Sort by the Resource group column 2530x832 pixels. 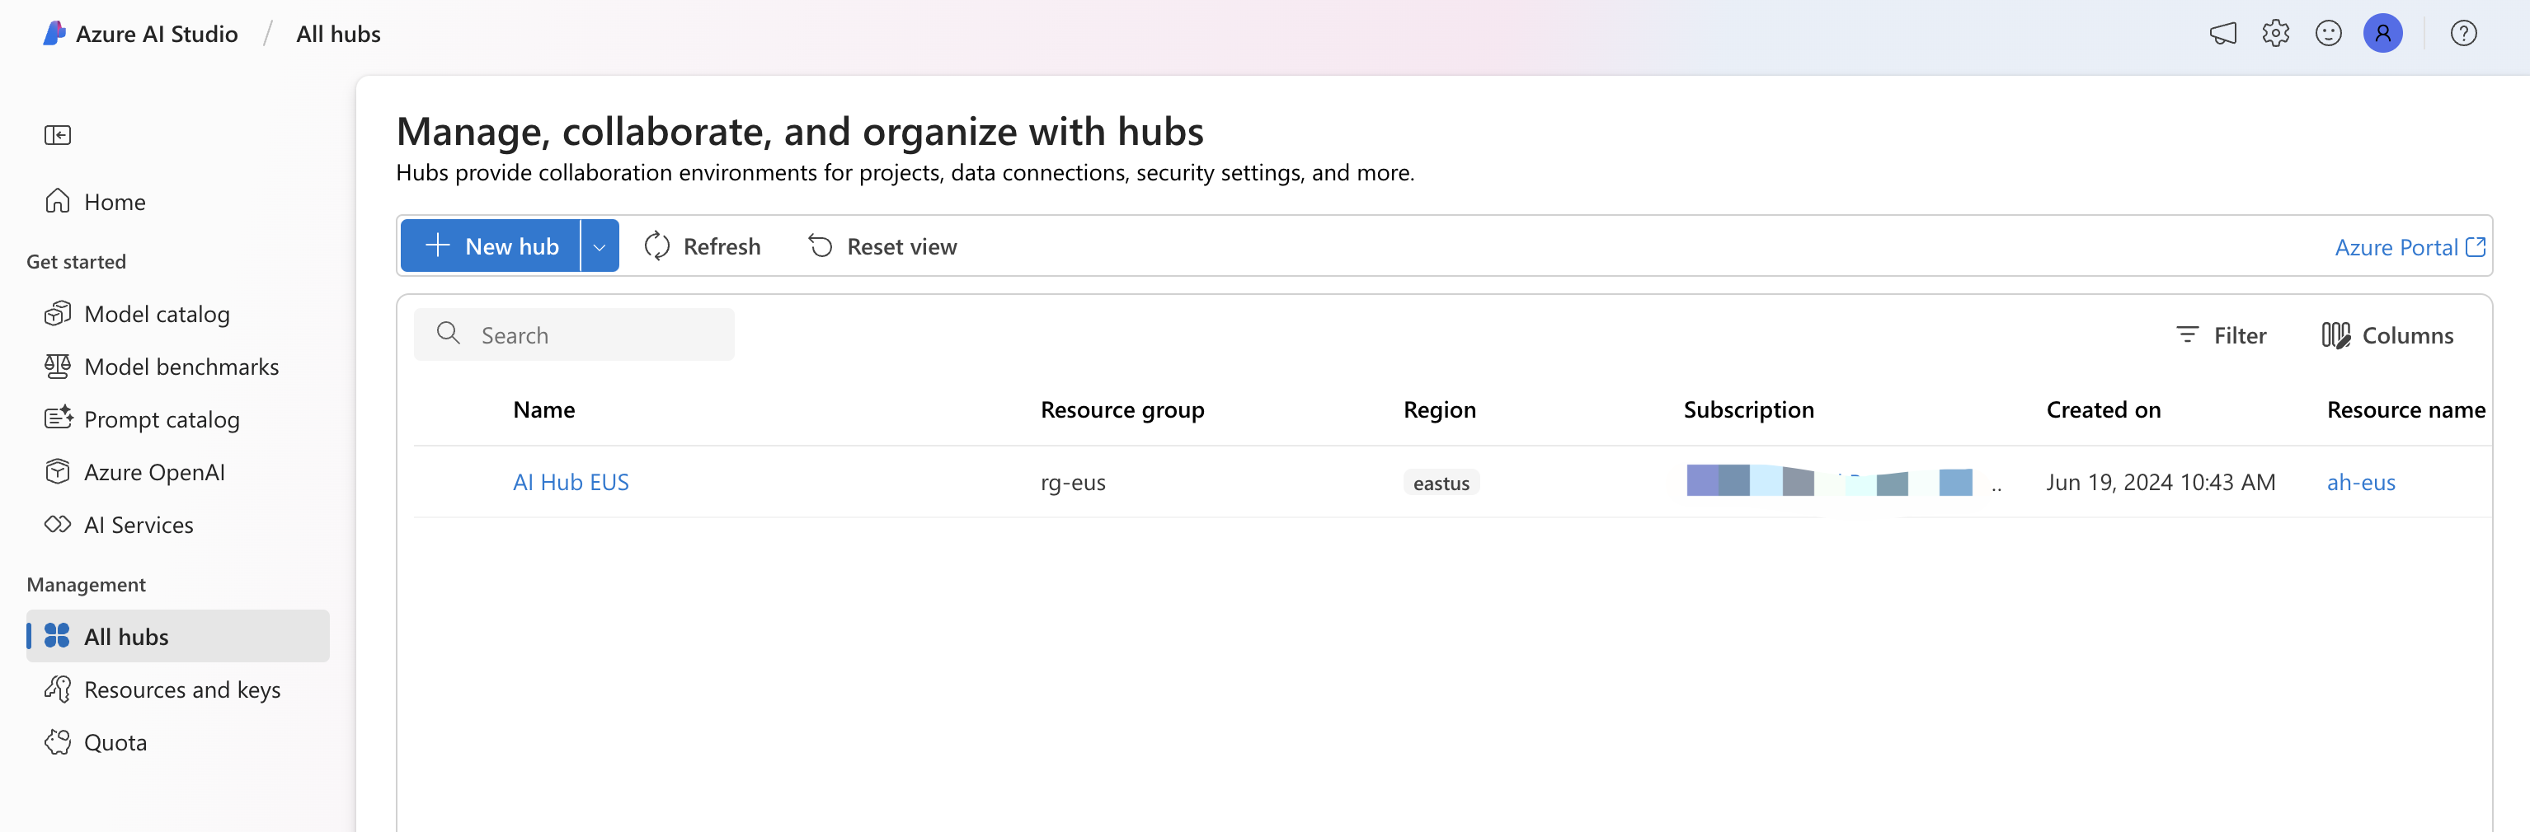1122,410
